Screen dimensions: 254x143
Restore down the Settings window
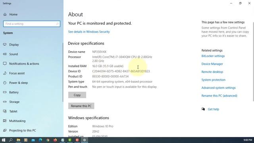pyautogui.click(x=240, y=3)
